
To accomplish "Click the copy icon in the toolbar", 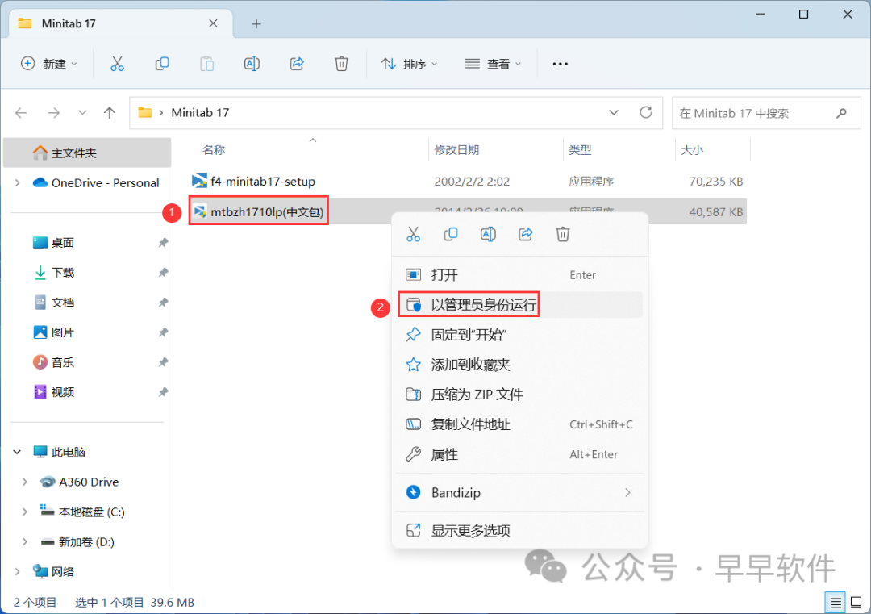I will (x=162, y=64).
